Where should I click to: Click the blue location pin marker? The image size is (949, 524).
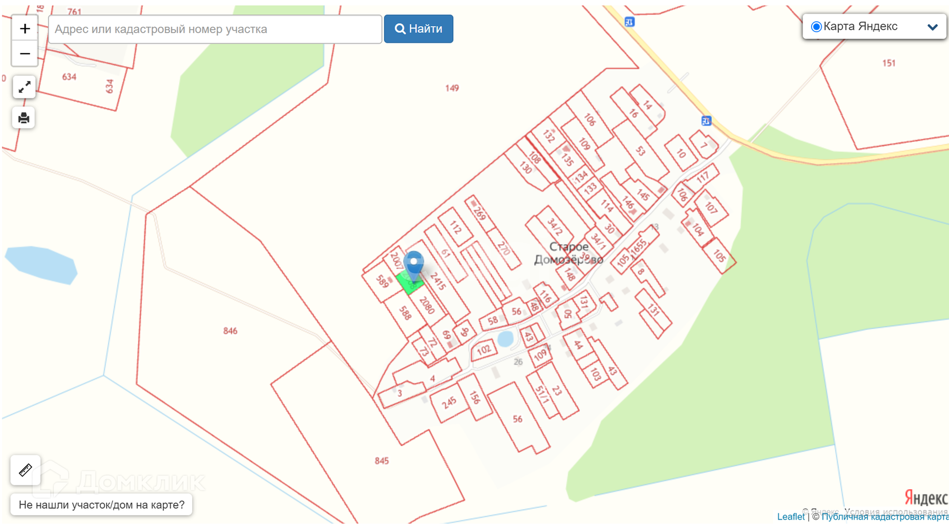[414, 266]
